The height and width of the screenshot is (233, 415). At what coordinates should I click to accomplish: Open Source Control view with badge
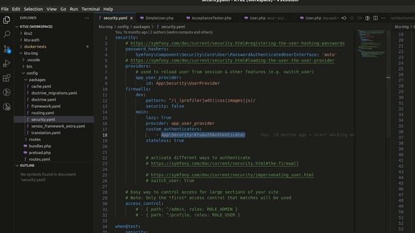tap(6, 49)
